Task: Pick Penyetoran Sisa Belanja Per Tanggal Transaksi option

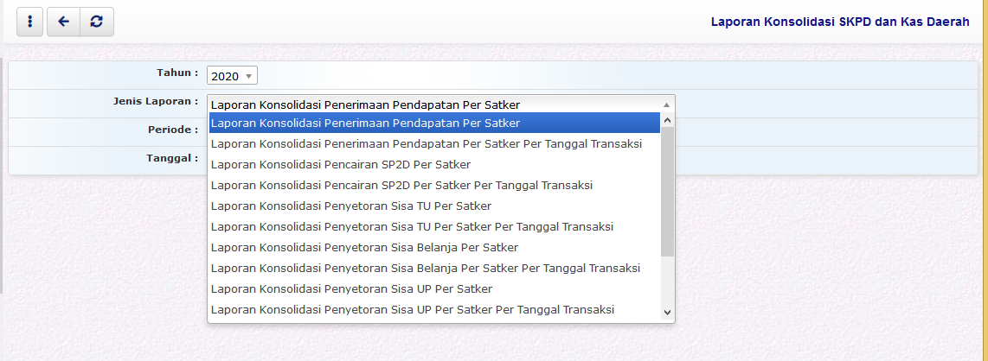Action: (426, 268)
